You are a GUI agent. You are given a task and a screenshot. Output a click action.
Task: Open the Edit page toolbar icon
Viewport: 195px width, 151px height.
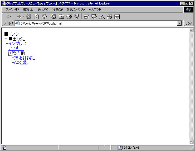coord(117,16)
